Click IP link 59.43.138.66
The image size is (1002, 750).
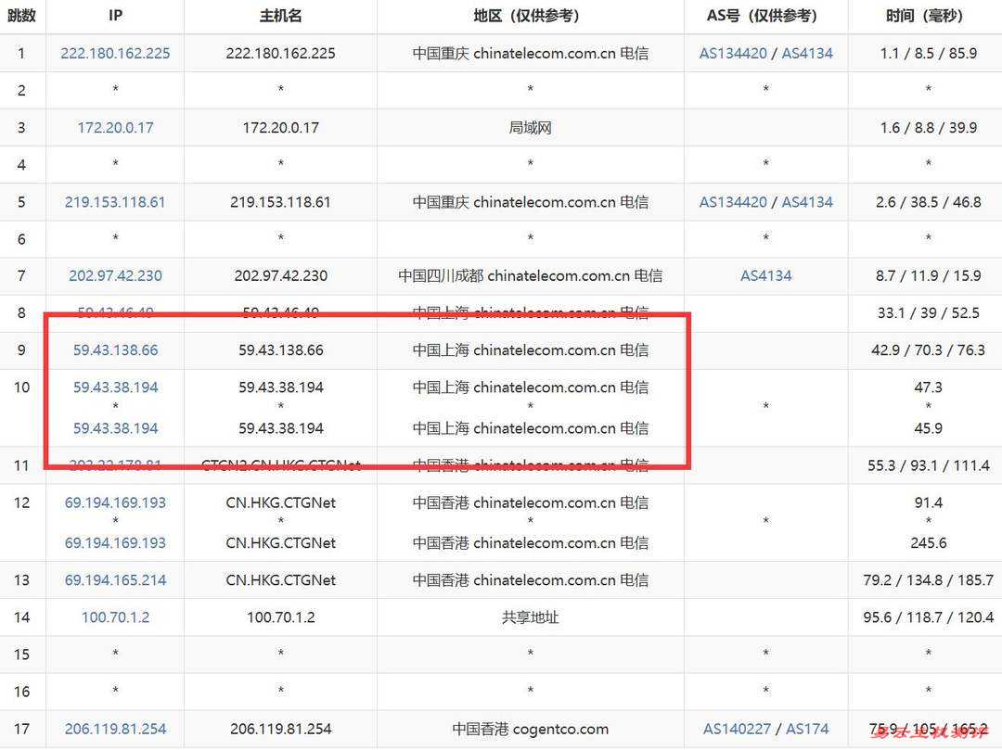point(115,350)
